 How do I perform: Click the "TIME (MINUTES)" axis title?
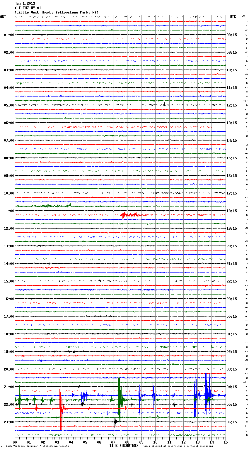pyautogui.click(x=124, y=446)
